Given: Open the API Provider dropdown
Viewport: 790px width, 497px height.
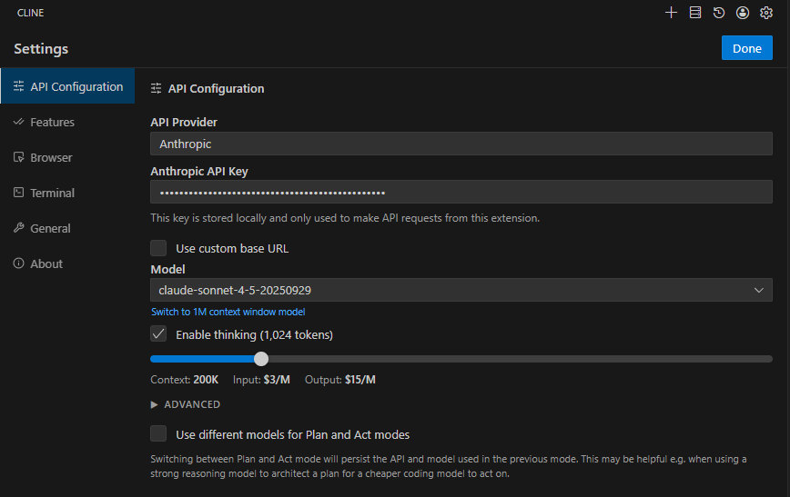Looking at the screenshot, I should [x=461, y=144].
